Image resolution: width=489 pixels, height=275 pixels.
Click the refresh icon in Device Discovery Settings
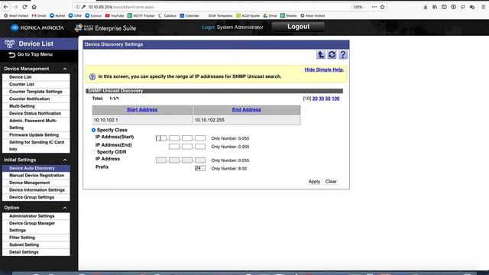(332, 54)
